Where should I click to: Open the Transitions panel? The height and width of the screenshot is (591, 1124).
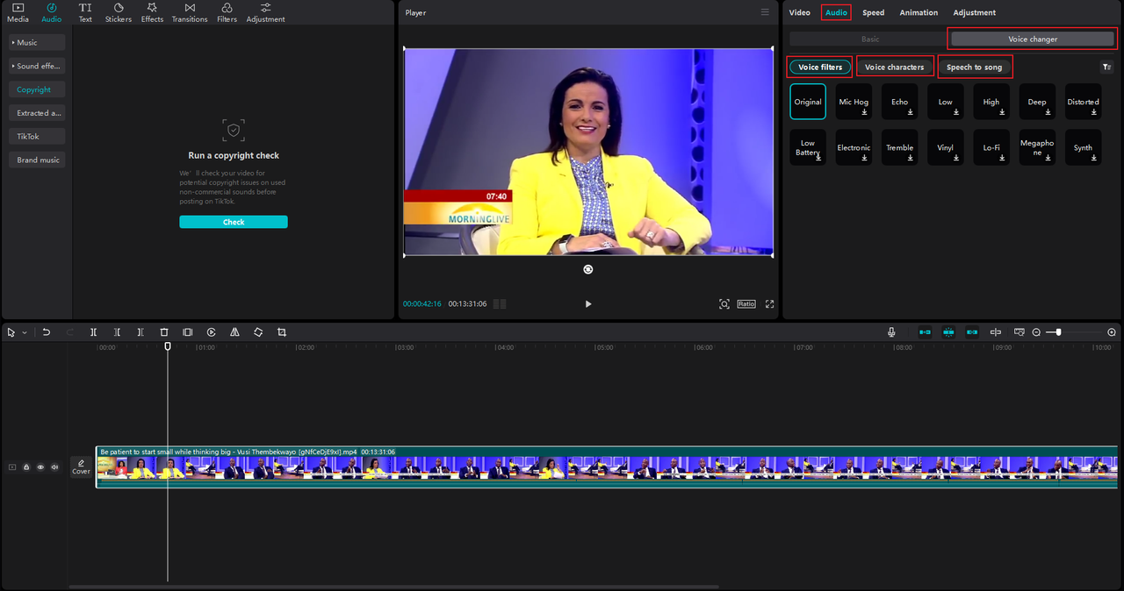point(190,12)
